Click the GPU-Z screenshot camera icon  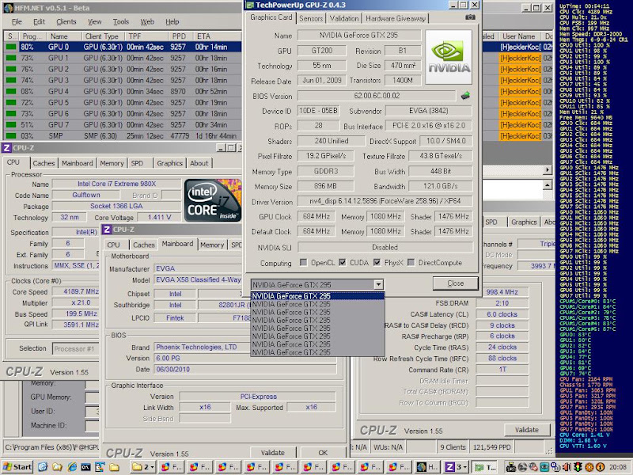[x=470, y=17]
